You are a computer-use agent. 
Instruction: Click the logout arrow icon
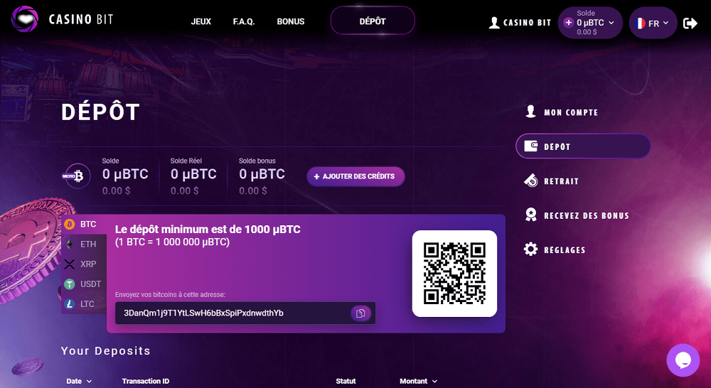[x=690, y=23]
